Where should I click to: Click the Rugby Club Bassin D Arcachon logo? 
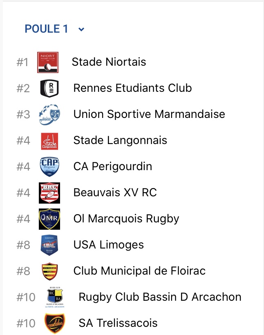(55, 297)
